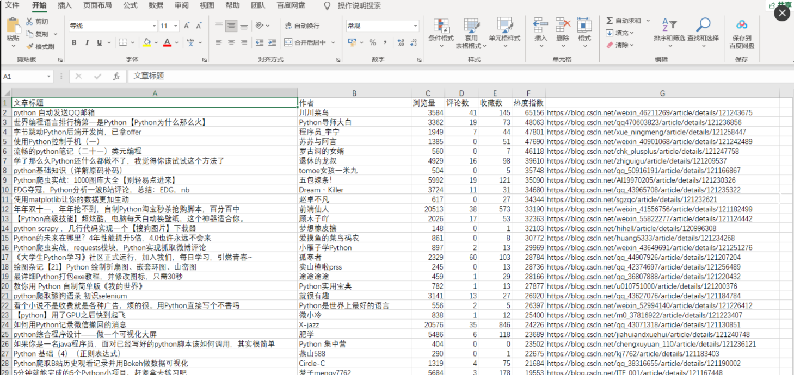Click the Copy (复制) icon
794x375 pixels.
[29, 34]
